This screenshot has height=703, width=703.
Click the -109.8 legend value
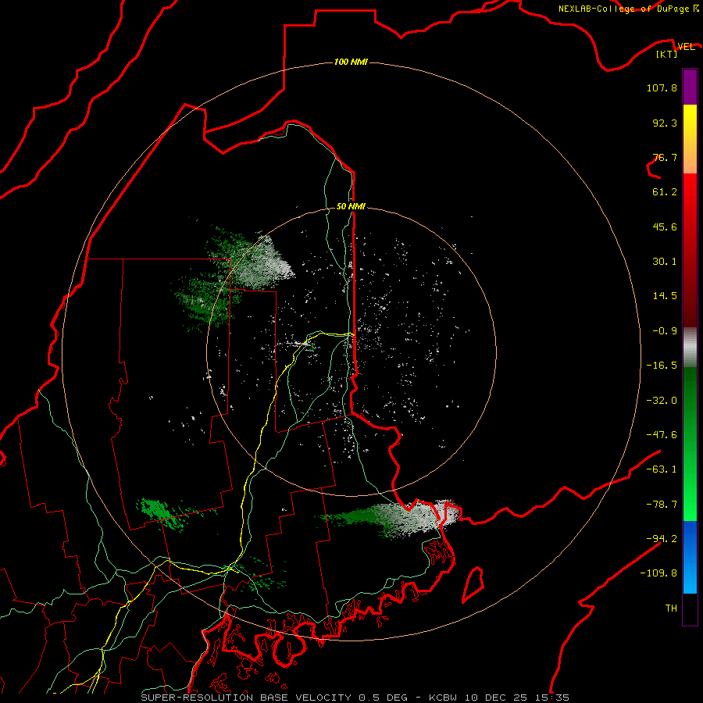tap(658, 573)
